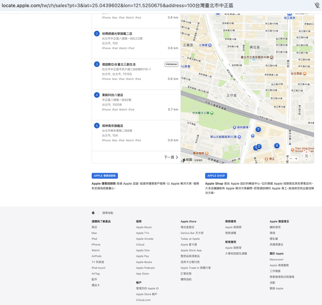
Task: Click the privacy eye icon in address bar
Action: pyautogui.click(x=317, y=6)
